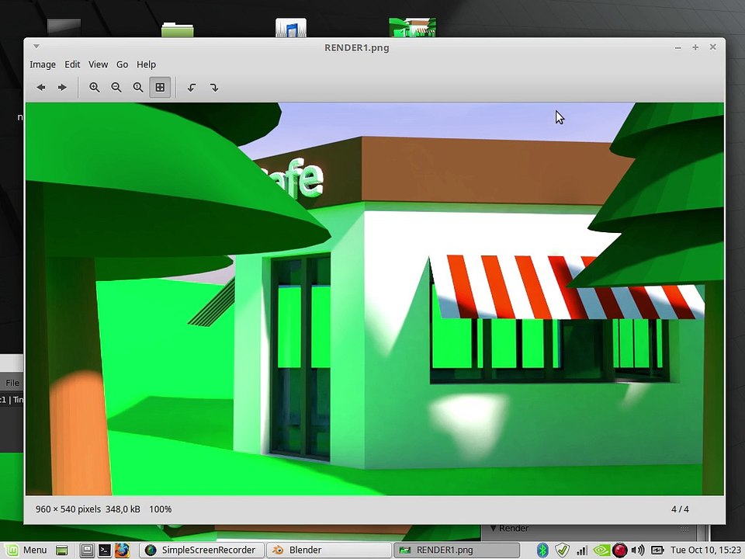
Task: Open the Go menu
Action: tap(122, 64)
